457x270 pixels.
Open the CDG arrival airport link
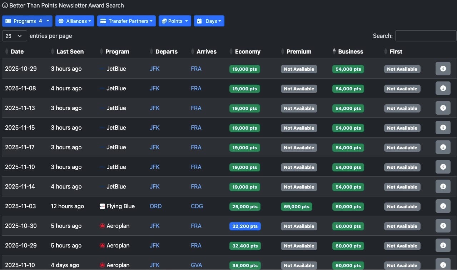[x=197, y=206]
